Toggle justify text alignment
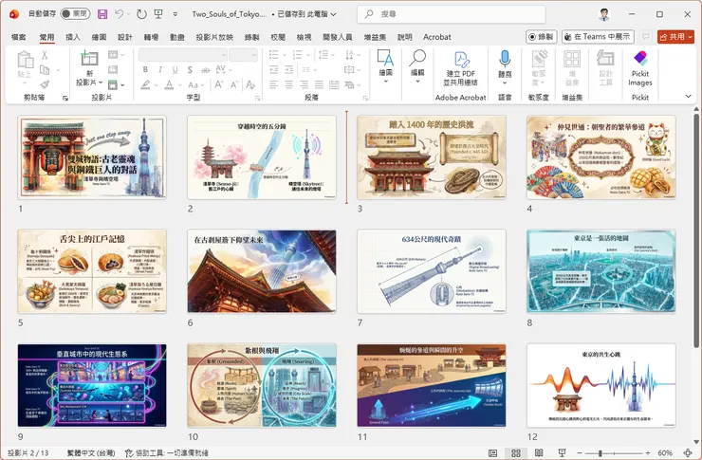The width and height of the screenshot is (702, 460). [319, 84]
